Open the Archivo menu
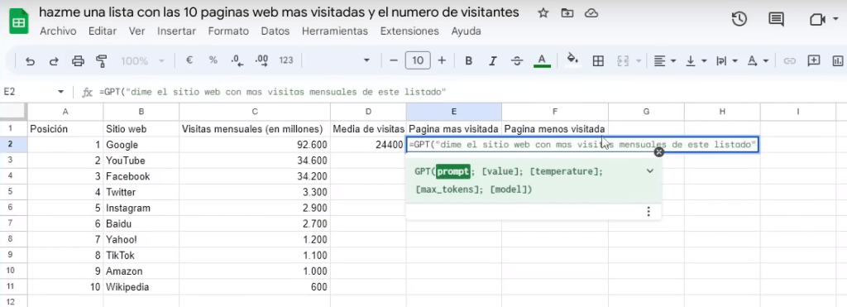Screen dimensions: 847x307 pos(59,31)
